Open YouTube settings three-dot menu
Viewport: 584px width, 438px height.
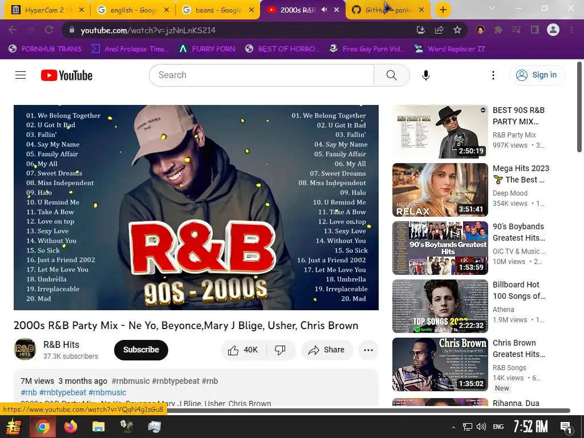[x=493, y=75]
